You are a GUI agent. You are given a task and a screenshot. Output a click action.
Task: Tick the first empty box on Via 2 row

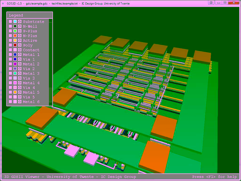(x=10, y=69)
